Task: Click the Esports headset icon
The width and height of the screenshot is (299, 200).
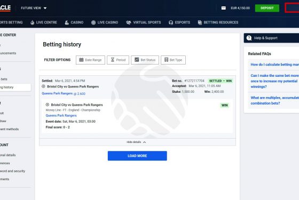Action: [x=171, y=22]
